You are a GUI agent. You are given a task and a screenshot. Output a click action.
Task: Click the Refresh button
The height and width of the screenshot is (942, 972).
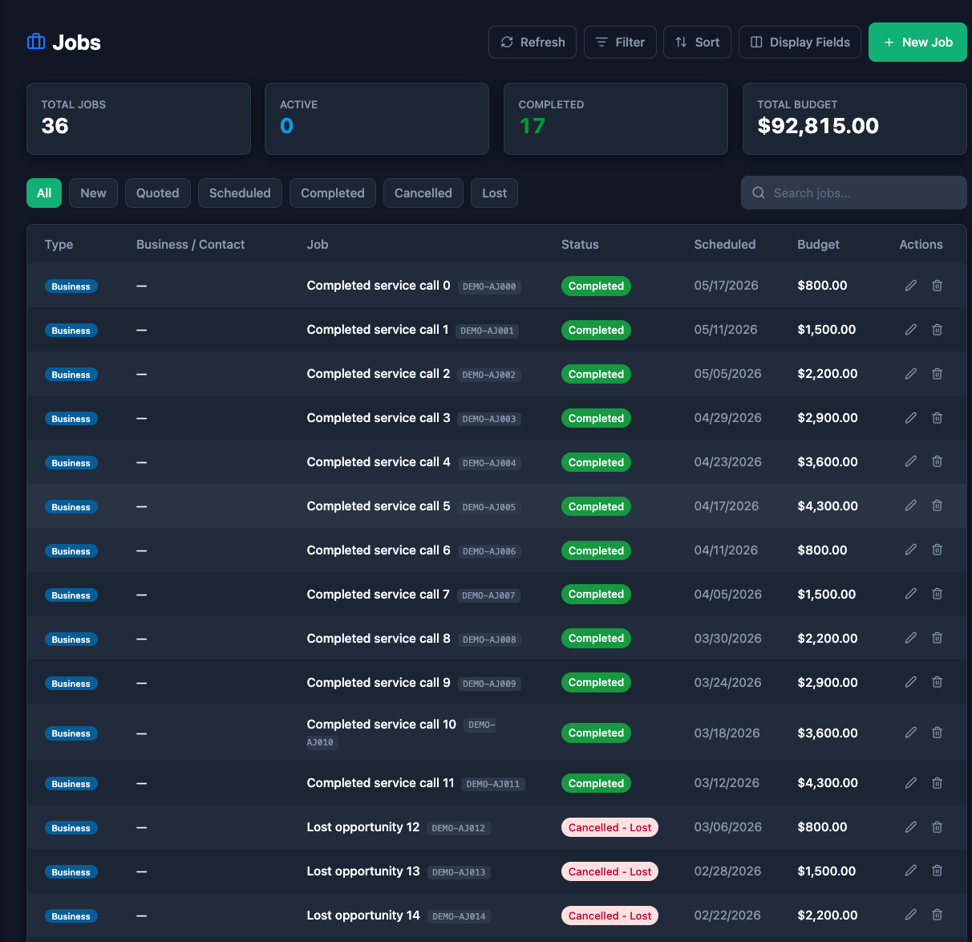[x=533, y=42]
